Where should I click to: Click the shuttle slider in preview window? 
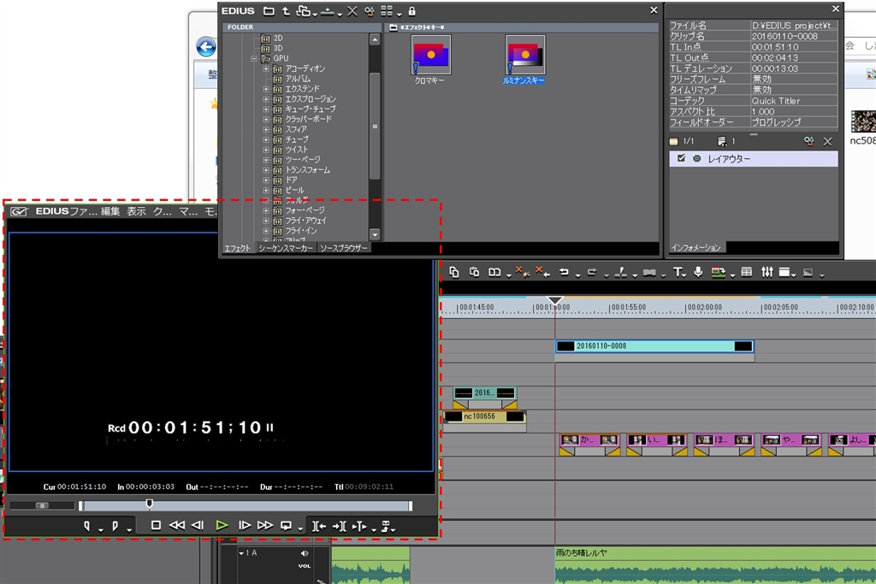(x=42, y=505)
